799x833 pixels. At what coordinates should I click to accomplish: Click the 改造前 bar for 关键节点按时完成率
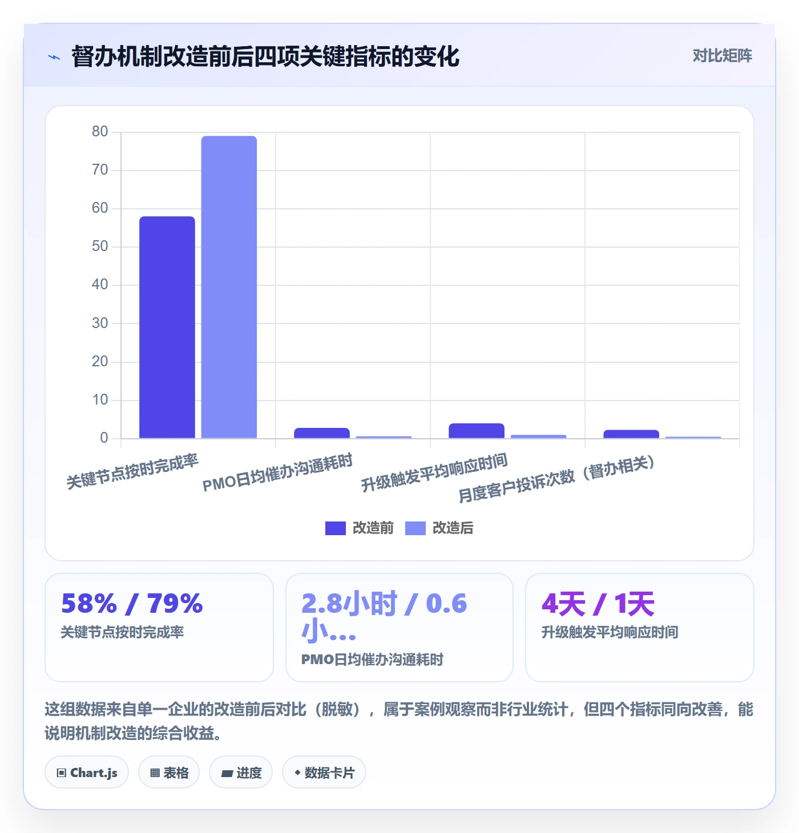click(x=167, y=327)
